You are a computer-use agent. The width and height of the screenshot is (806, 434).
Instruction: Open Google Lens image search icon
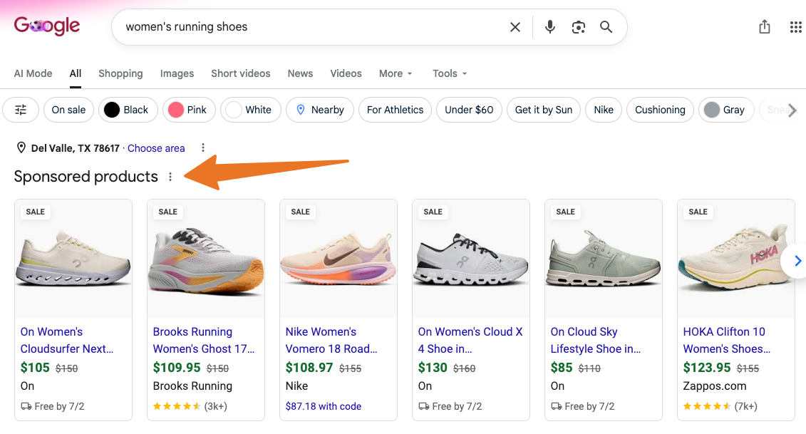(x=578, y=27)
